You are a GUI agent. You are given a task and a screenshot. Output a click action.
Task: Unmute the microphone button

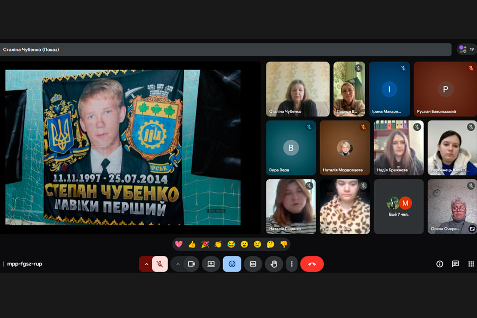pos(160,264)
